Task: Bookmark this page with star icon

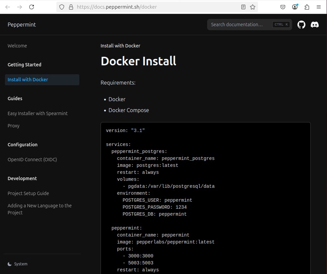Action: pyautogui.click(x=253, y=7)
